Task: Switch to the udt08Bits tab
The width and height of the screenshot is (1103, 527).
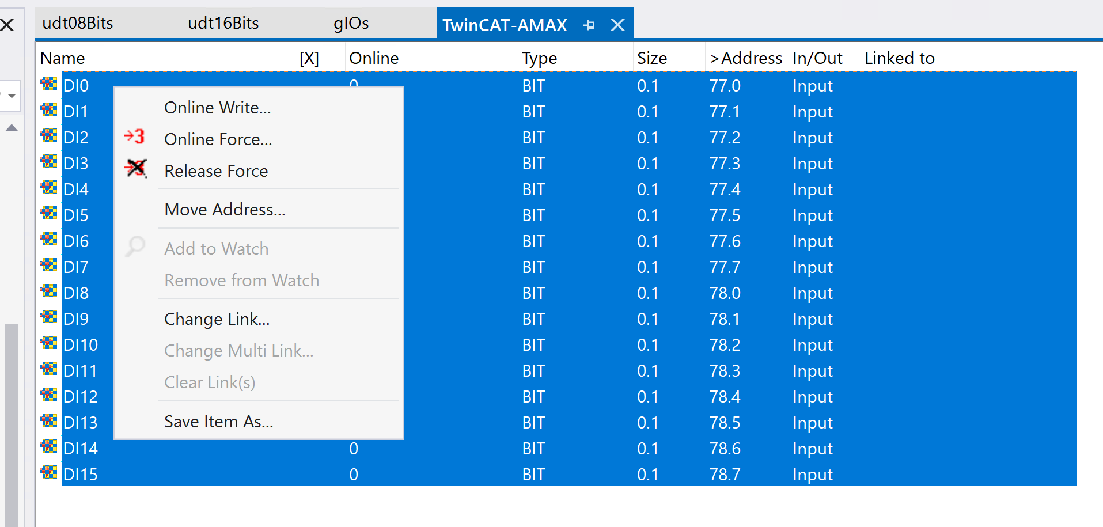Action: tap(78, 23)
